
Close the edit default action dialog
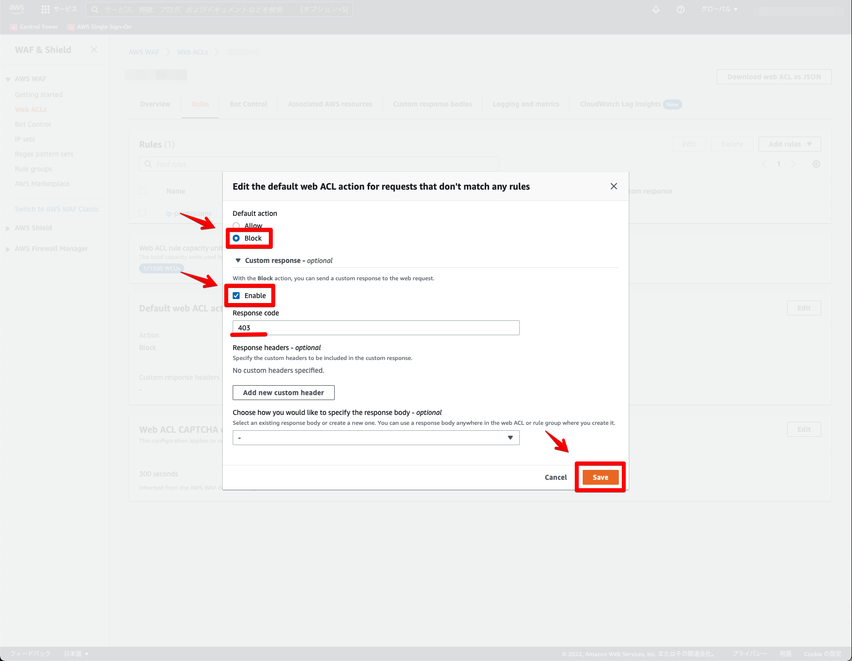(x=613, y=186)
